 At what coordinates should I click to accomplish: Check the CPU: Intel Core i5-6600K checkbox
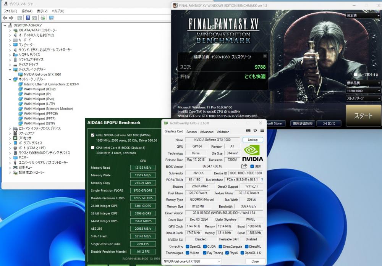[92, 147]
